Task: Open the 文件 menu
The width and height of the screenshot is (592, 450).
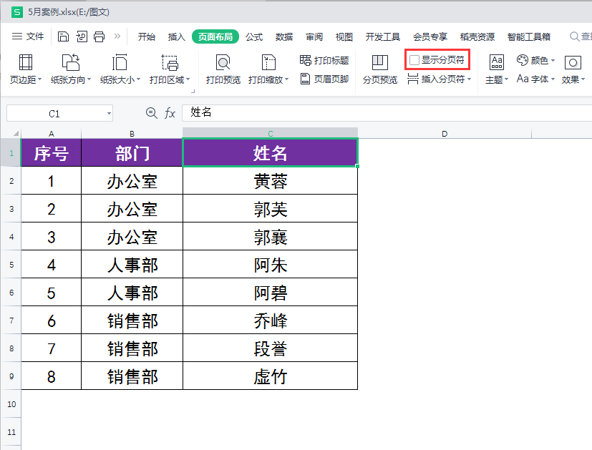Action: tap(29, 36)
